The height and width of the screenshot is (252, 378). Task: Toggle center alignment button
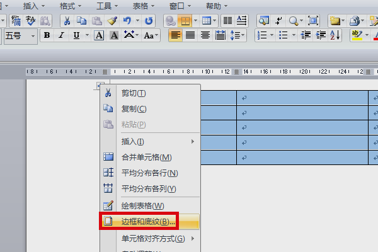[205, 35]
